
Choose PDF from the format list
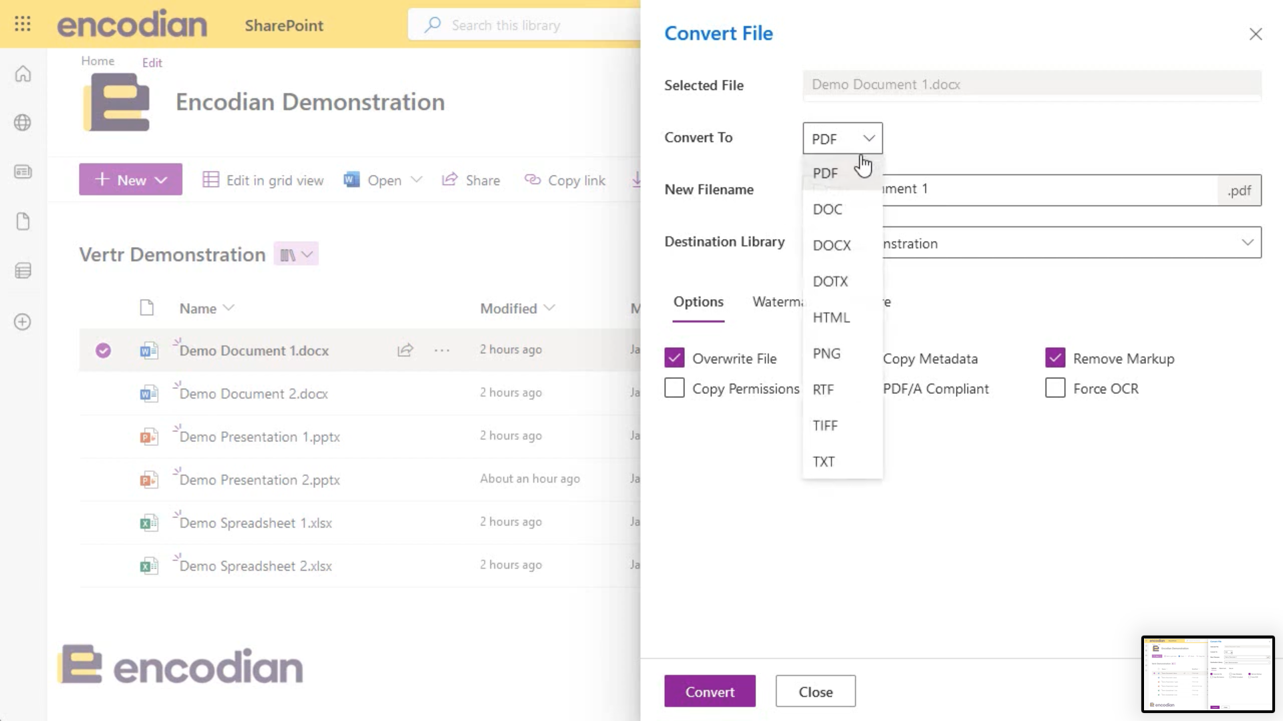point(842,174)
